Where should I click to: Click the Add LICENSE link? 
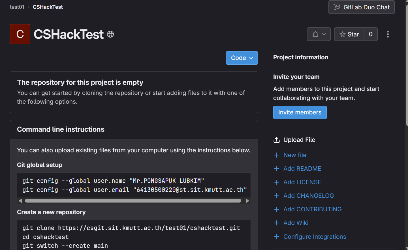[302, 182]
